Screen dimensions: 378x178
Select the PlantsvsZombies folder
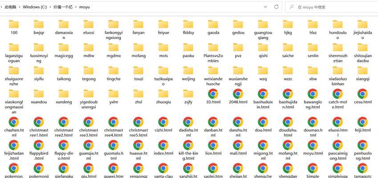(213, 47)
